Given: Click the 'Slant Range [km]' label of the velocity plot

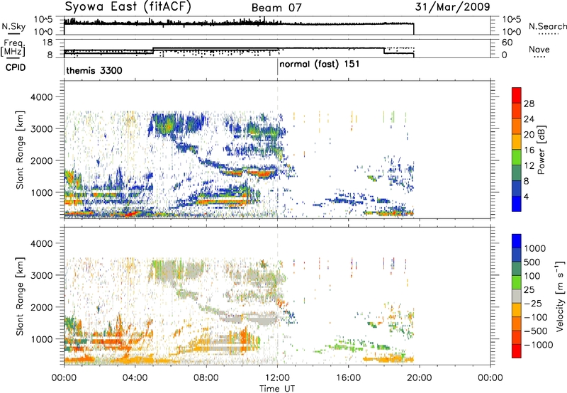Looking at the screenshot, I should click(x=20, y=296).
